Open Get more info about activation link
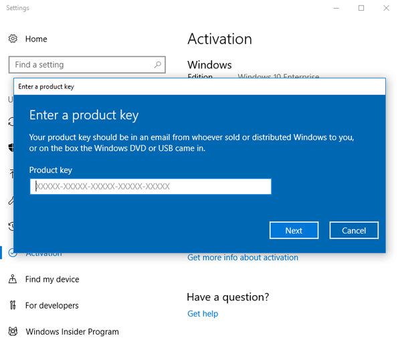This screenshot has height=344, width=398. pyautogui.click(x=243, y=258)
